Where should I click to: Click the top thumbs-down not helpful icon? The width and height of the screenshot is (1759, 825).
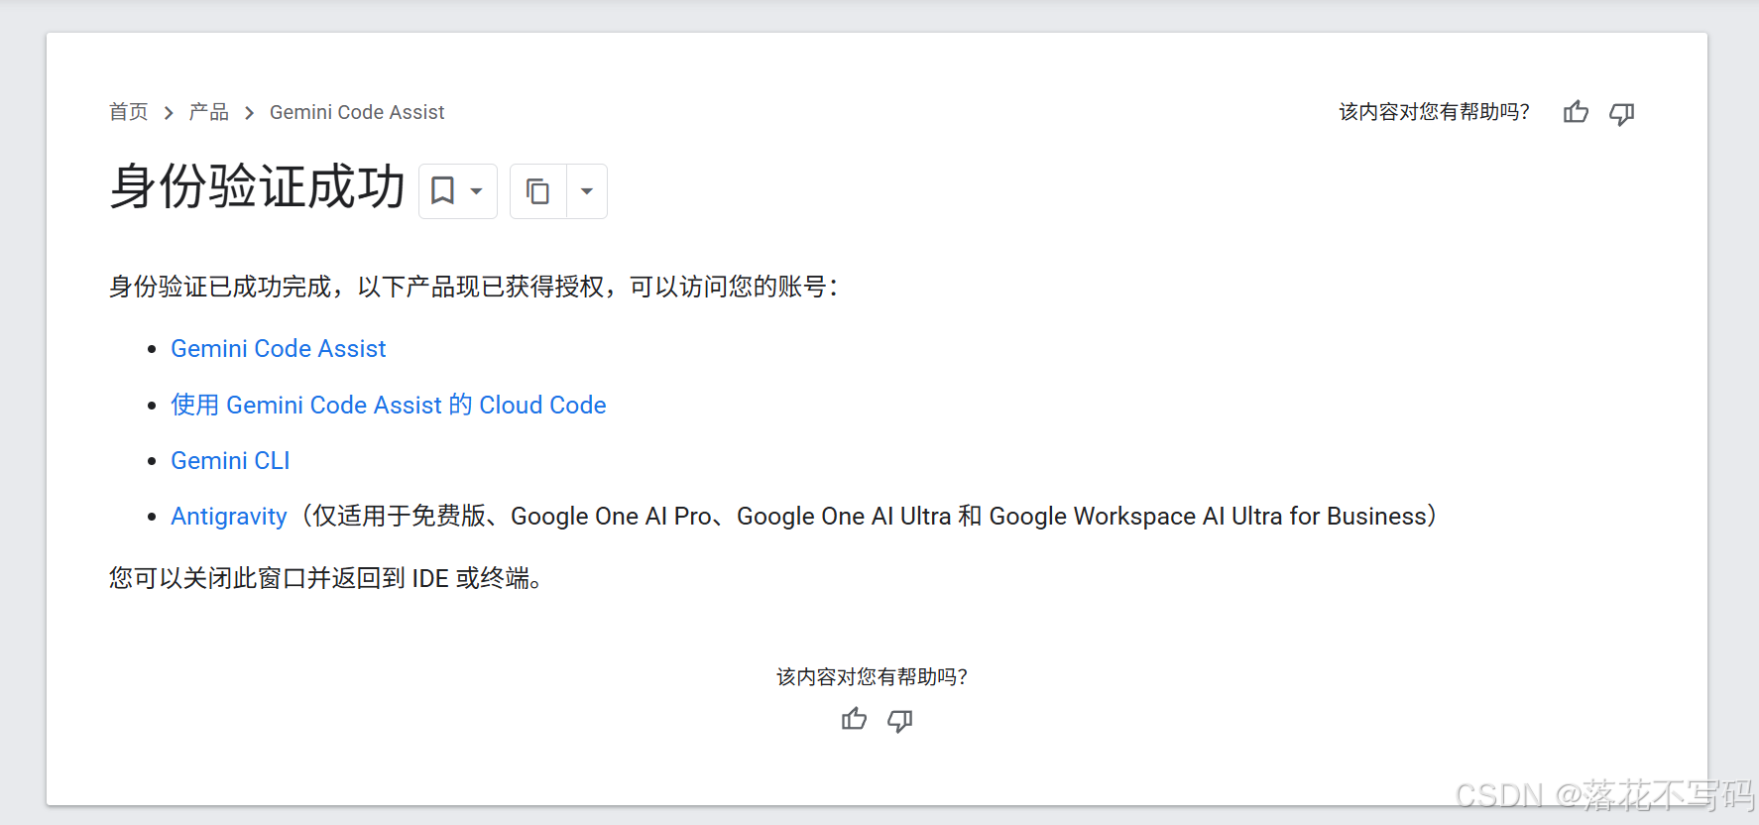pyautogui.click(x=1622, y=114)
